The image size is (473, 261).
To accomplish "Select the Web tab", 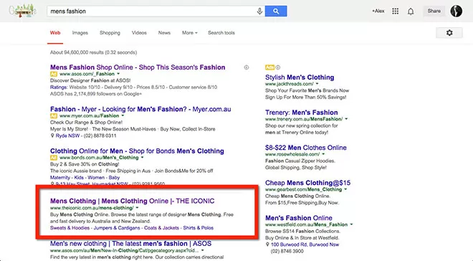I will click(x=55, y=33).
